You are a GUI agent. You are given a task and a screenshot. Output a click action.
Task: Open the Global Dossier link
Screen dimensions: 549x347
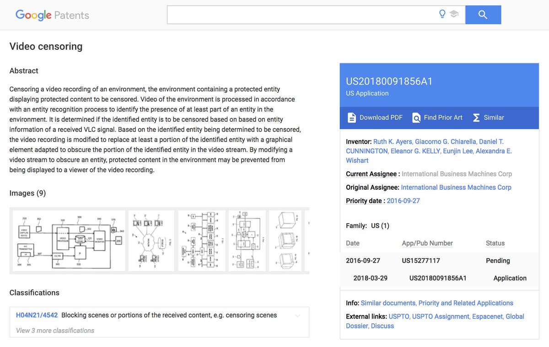[x=435, y=321]
